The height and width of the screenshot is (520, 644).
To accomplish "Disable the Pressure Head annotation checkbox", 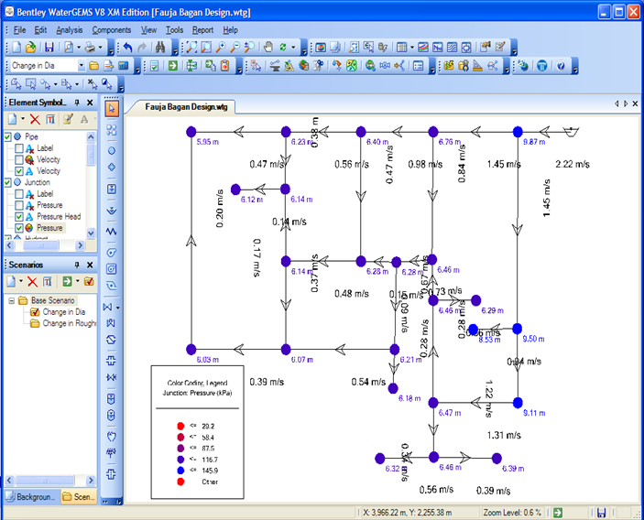I will pyautogui.click(x=20, y=217).
